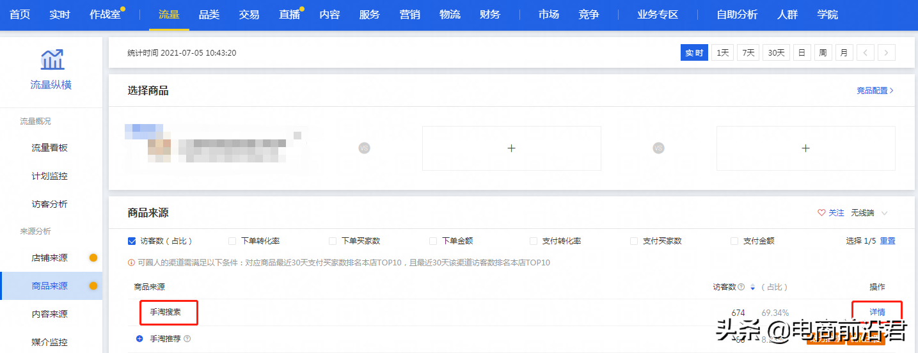Open the 直播 top nav item
This screenshot has height=353, width=918.
point(290,15)
